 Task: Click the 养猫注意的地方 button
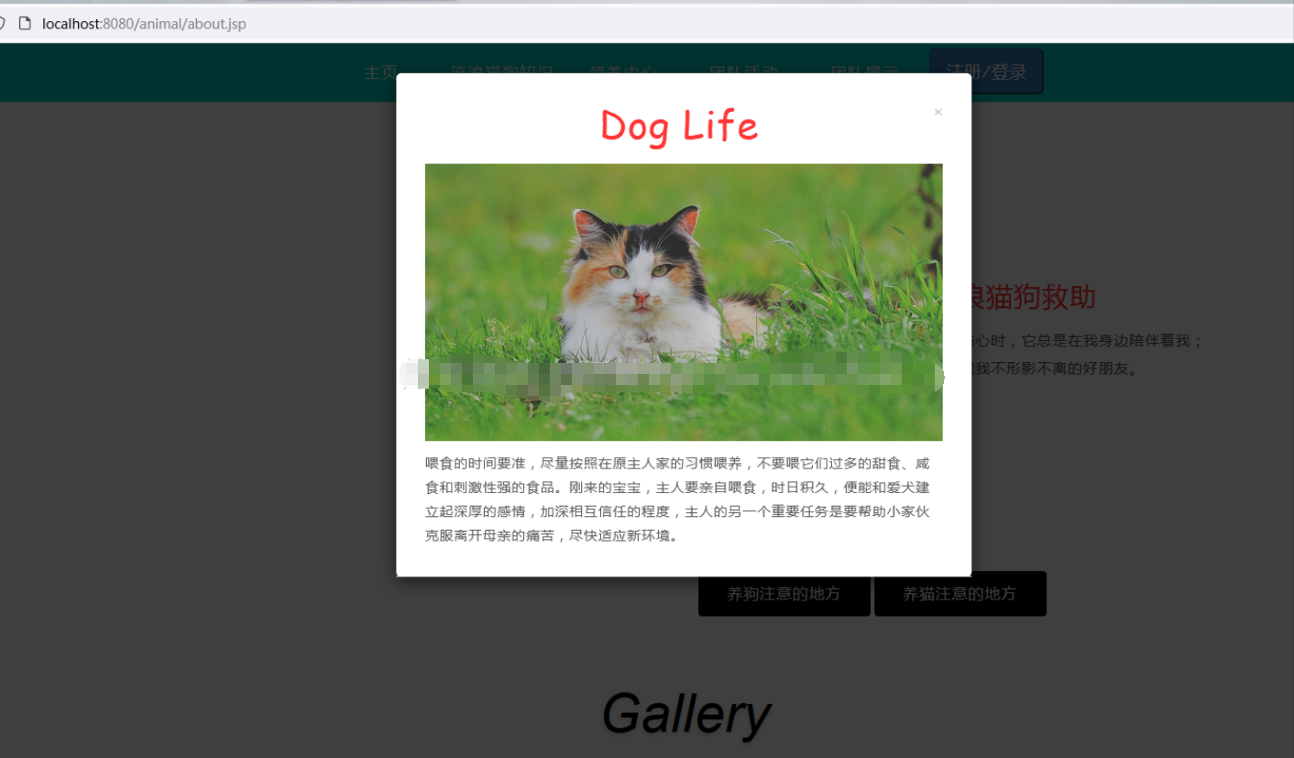pos(960,594)
